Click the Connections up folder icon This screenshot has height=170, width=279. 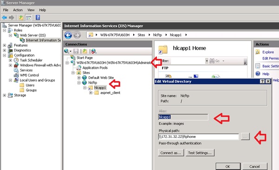[x=84, y=51]
